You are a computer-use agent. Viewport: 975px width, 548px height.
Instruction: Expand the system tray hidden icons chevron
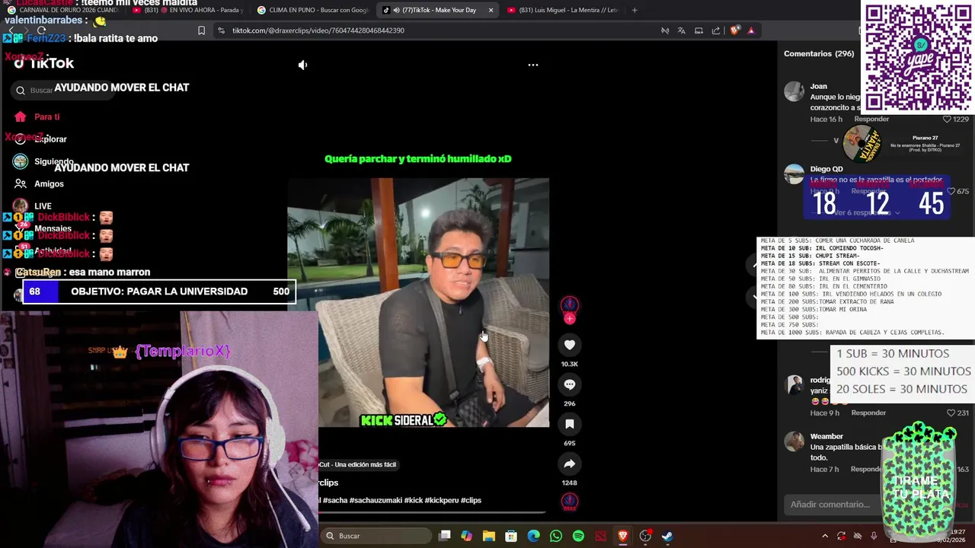coord(824,536)
